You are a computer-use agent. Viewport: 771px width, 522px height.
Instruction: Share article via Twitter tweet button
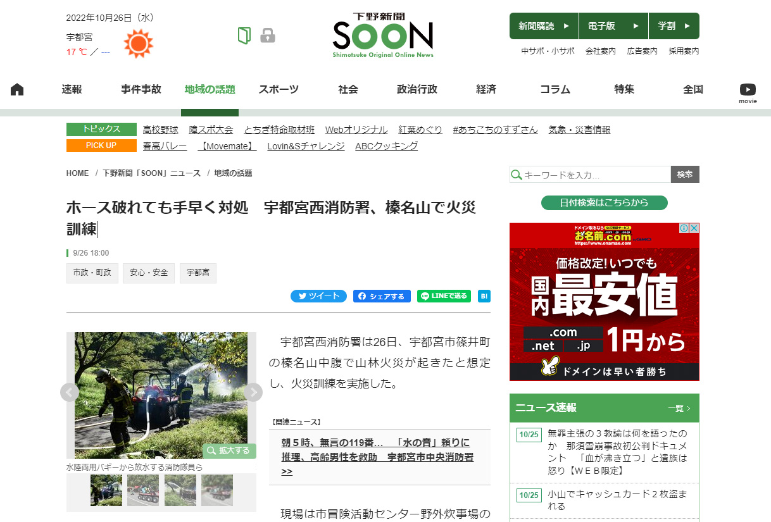[x=318, y=296]
